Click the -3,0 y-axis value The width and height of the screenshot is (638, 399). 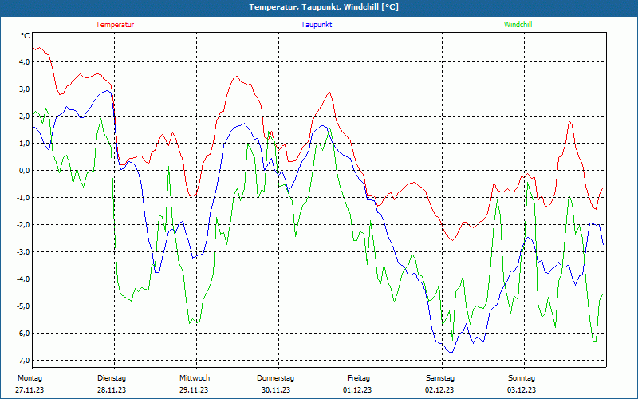click(23, 251)
